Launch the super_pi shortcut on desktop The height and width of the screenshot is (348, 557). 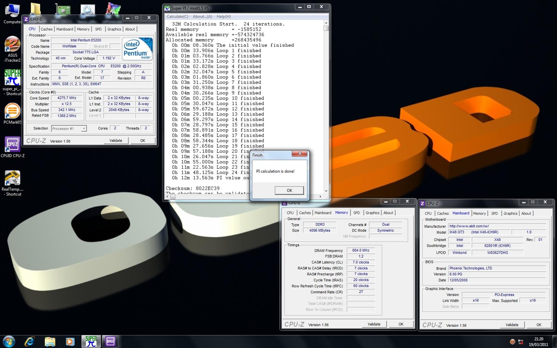[x=13, y=82]
